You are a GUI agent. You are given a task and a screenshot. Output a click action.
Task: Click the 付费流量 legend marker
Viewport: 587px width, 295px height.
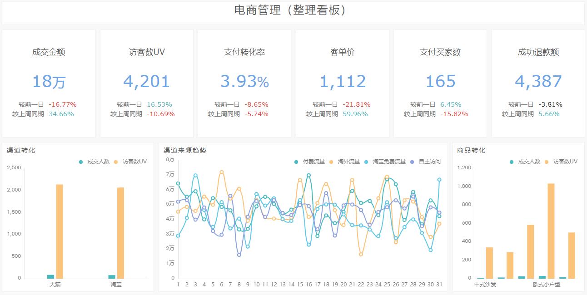coord(297,161)
